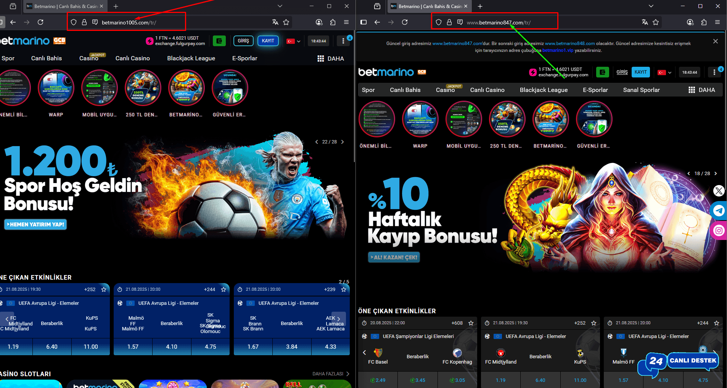Open Blackjack League tab in right window

point(544,90)
